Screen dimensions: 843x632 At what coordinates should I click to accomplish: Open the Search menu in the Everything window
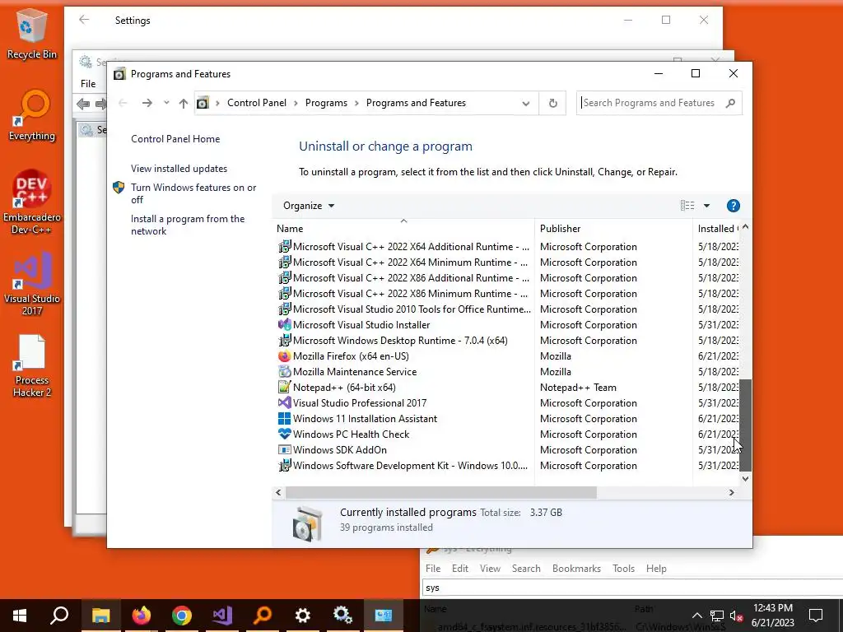coord(526,569)
